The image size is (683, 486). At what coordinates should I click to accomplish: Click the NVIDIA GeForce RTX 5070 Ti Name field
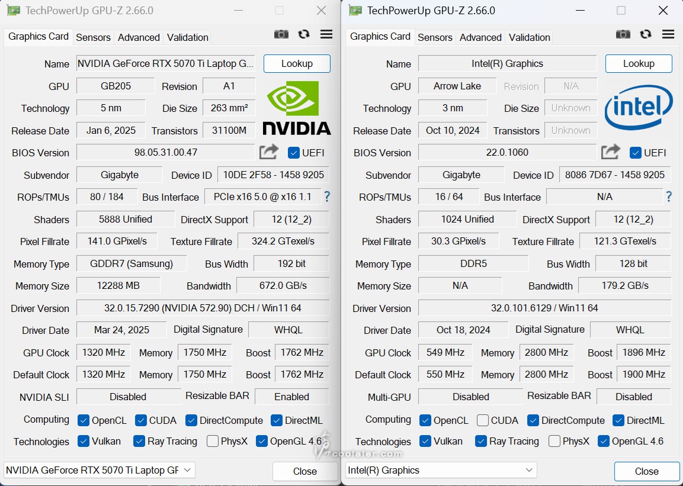click(x=165, y=63)
